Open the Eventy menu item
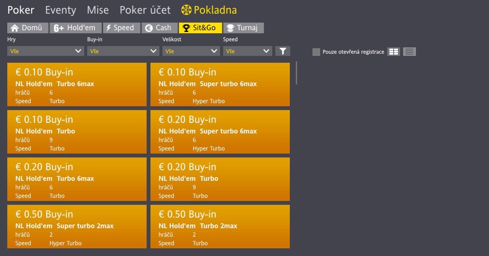This screenshot has height=256, width=489. coord(61,10)
